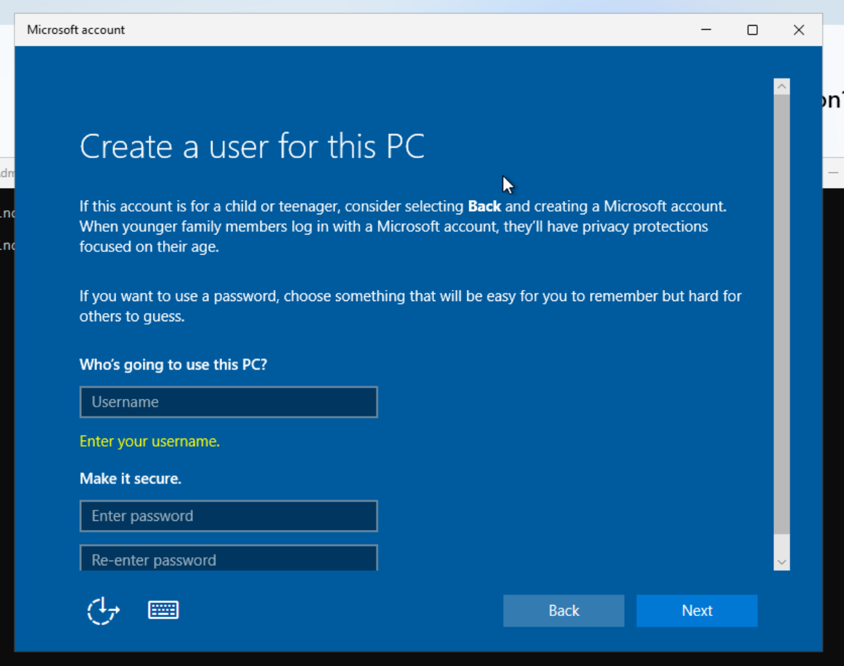Maximize the Microsoft account window
Viewport: 844px width, 666px height.
pyautogui.click(x=752, y=30)
